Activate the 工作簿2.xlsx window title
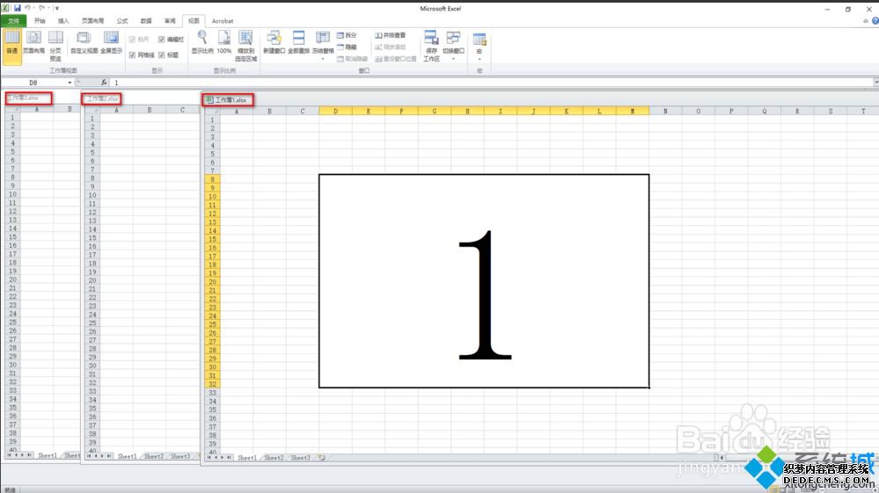Screen dimensions: 879x493 tap(102, 98)
